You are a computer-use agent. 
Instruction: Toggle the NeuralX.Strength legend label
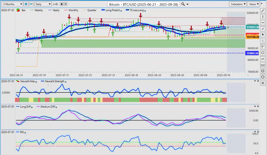point(55,81)
